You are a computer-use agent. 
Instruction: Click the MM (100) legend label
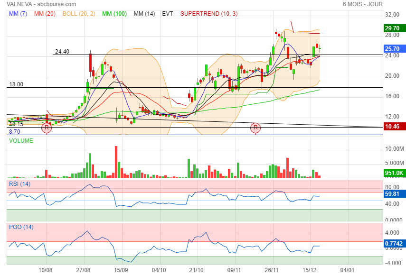(114, 14)
